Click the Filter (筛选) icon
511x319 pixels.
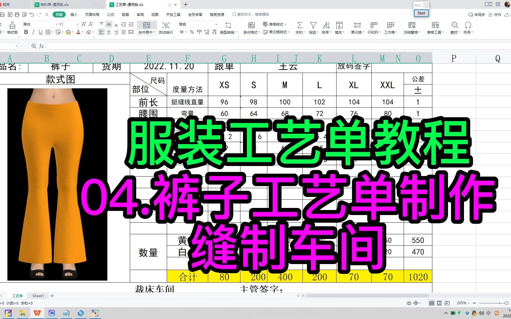[x=313, y=25]
